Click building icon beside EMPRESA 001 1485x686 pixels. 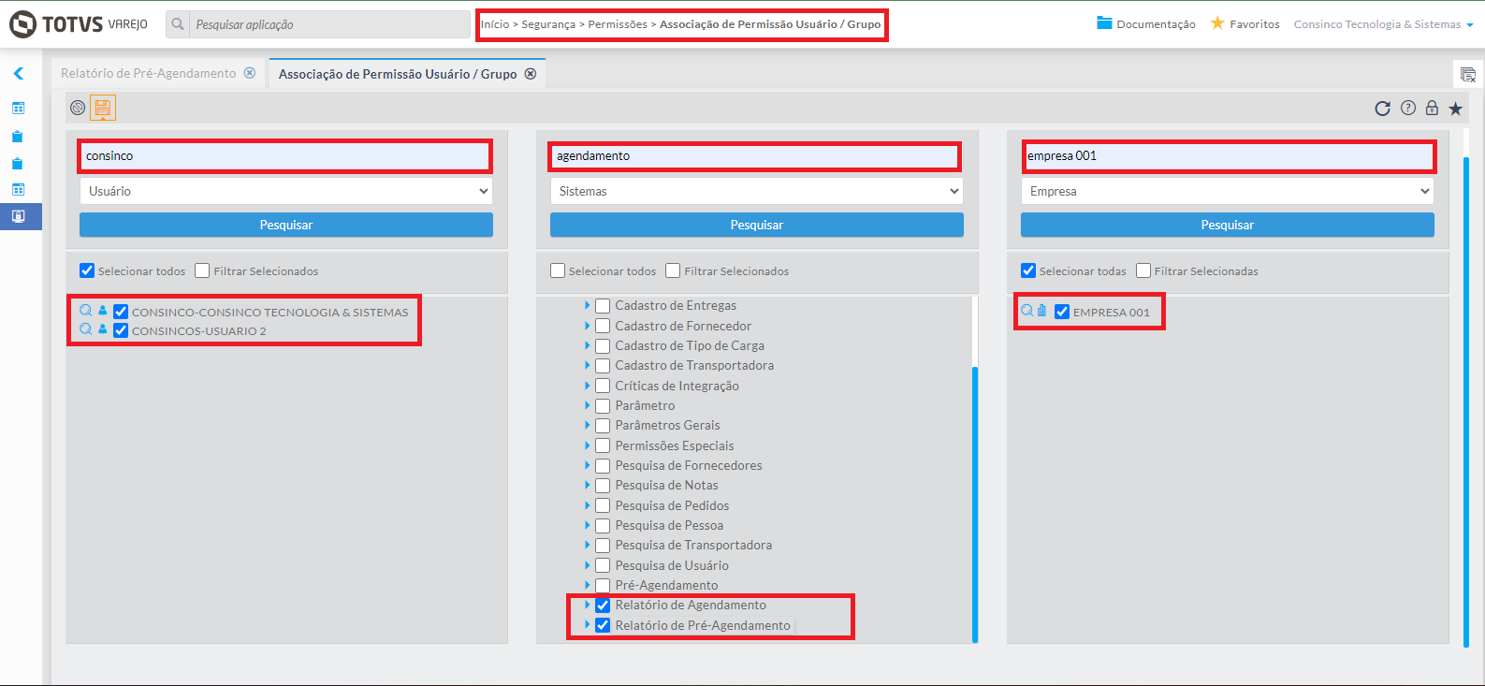1041,311
